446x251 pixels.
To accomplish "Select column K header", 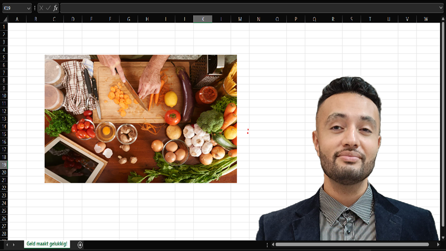I will [x=203, y=19].
